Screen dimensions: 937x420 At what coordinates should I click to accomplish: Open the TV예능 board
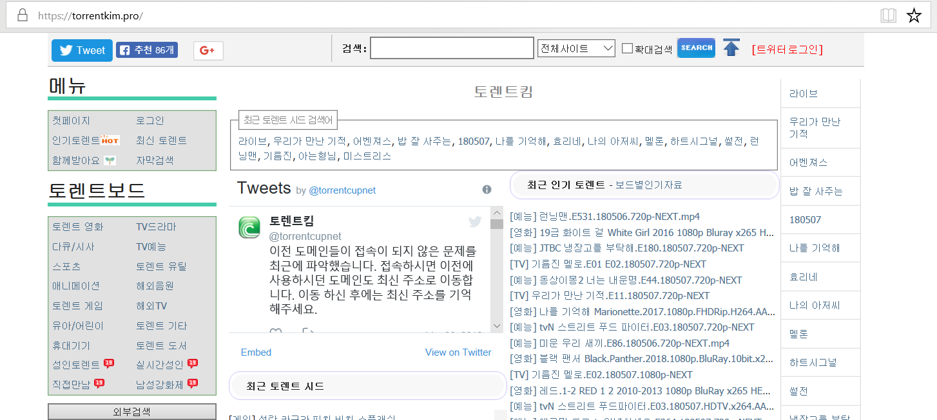tap(151, 246)
